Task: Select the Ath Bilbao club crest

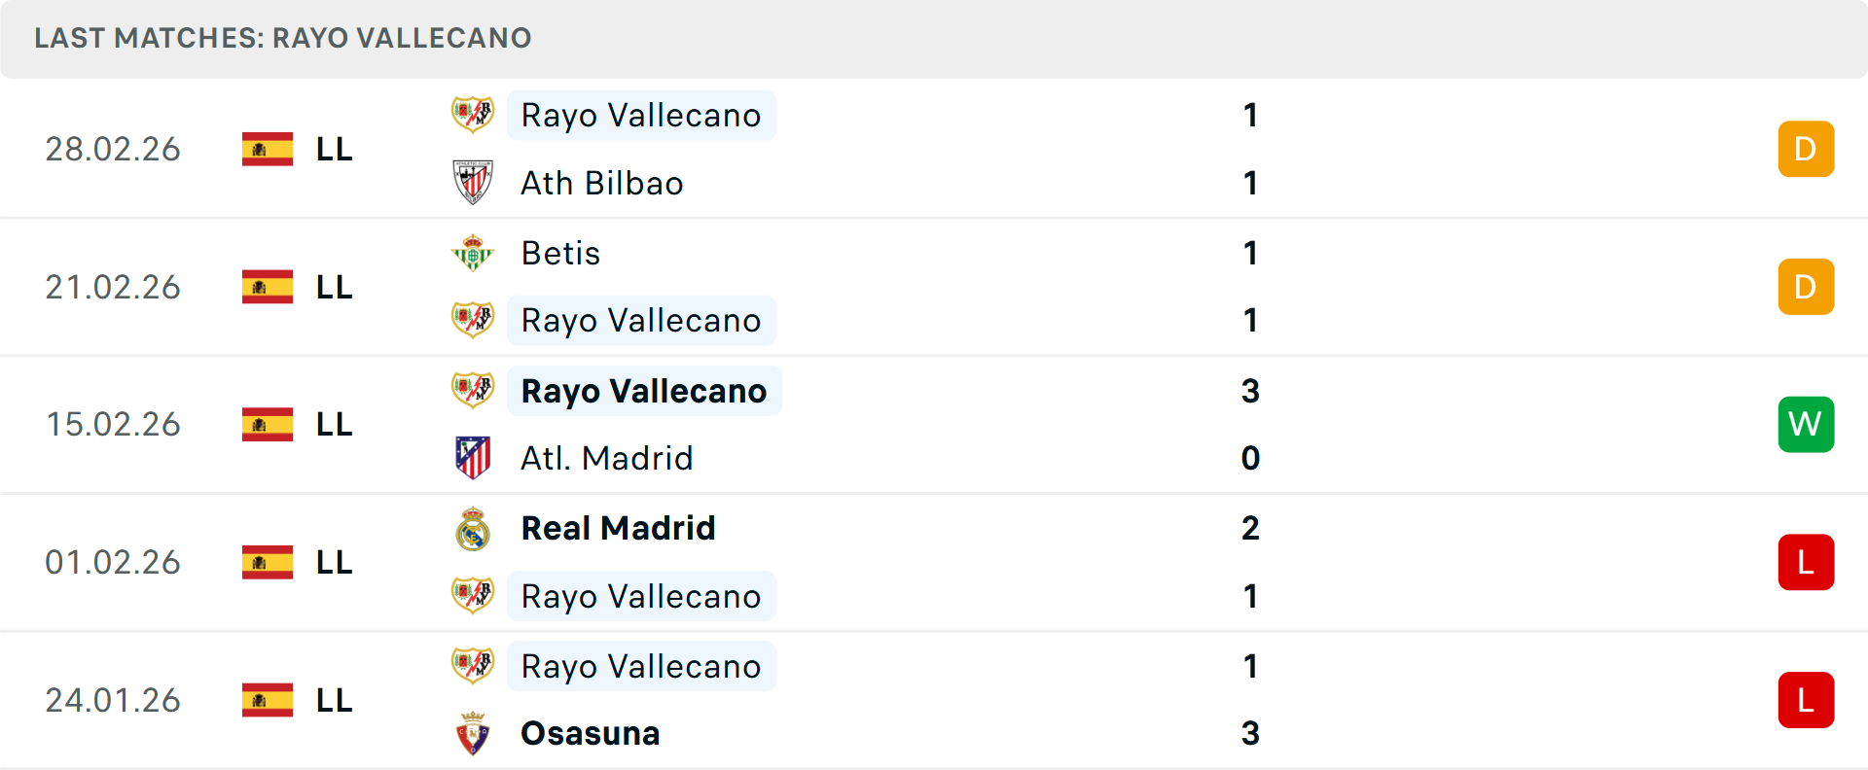Action: click(473, 182)
